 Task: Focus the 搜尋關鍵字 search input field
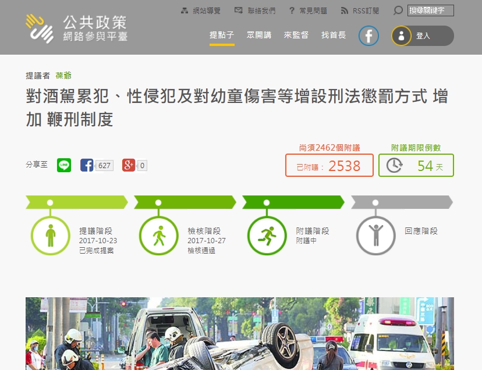coord(430,10)
